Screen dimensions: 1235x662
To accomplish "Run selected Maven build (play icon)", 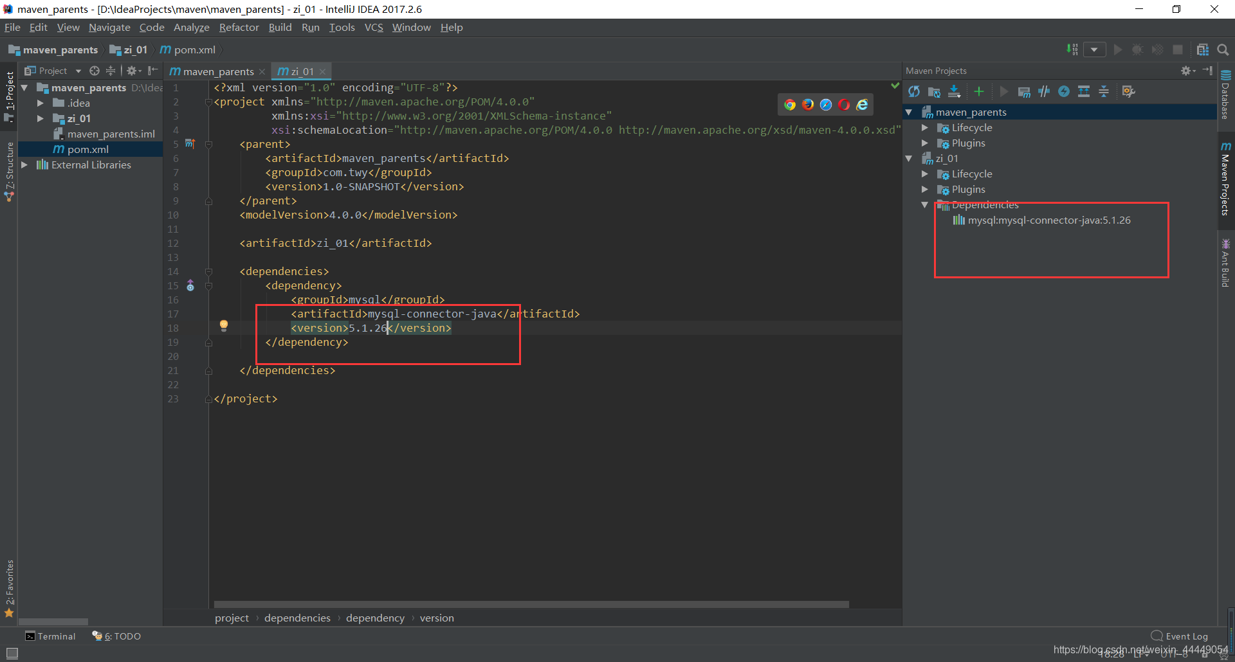I will point(1003,92).
